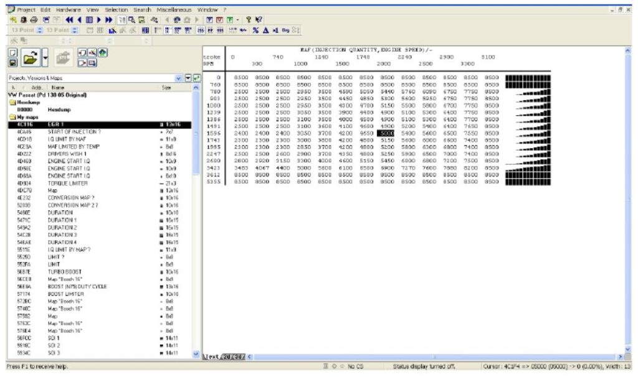Open the Hardware menu
Image resolution: width=638 pixels, height=377 pixels.
(x=68, y=10)
